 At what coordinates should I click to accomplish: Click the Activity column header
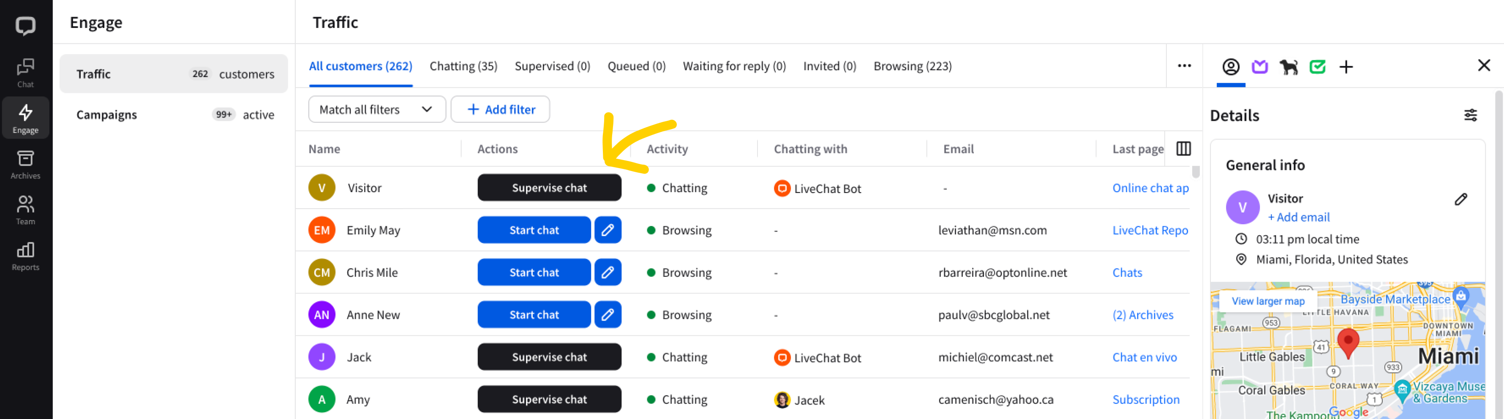coord(667,149)
